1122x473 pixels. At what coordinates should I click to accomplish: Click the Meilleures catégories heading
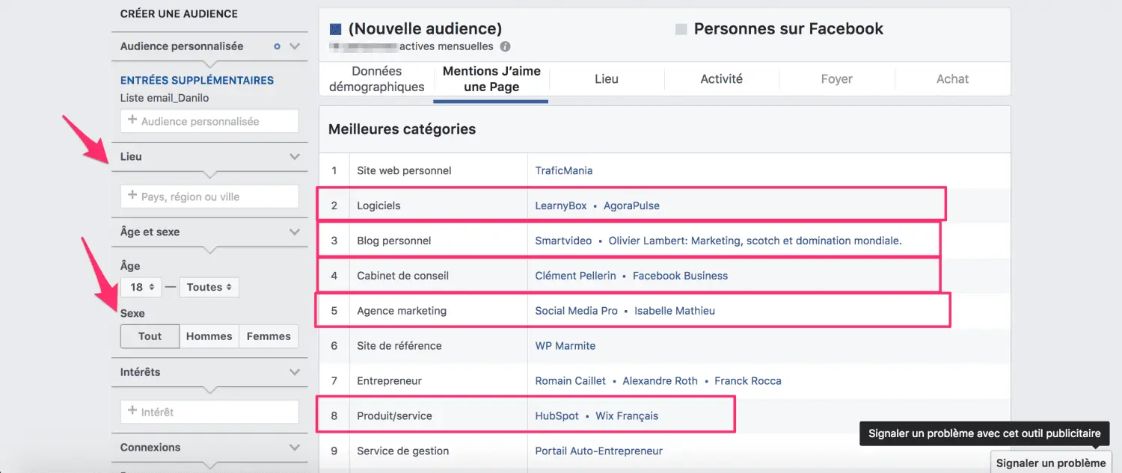[402, 129]
